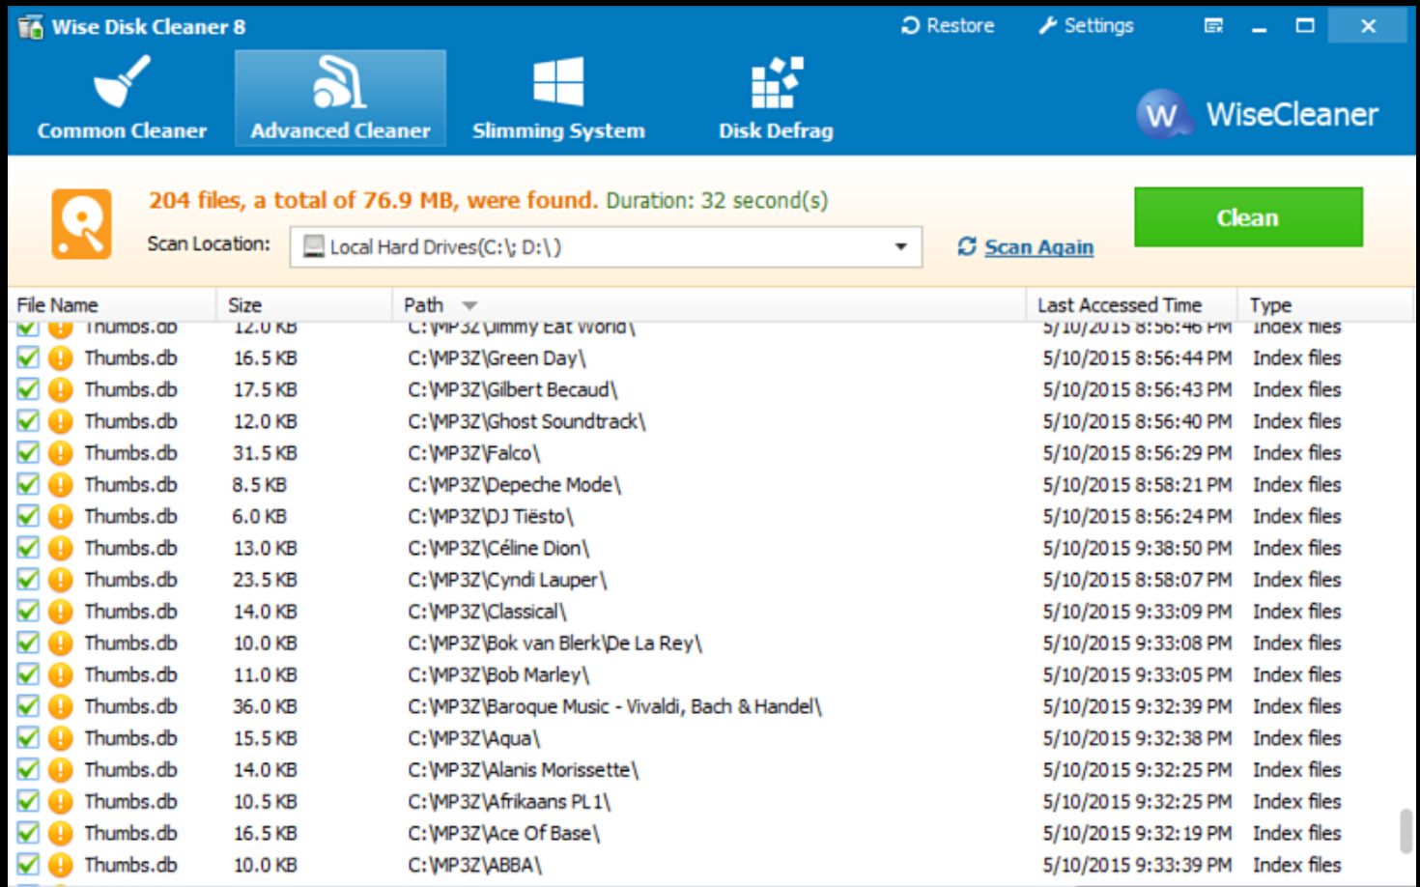Uncheck the Falco Thumbs.db checkbox
This screenshot has height=887, width=1420.
pyautogui.click(x=28, y=452)
